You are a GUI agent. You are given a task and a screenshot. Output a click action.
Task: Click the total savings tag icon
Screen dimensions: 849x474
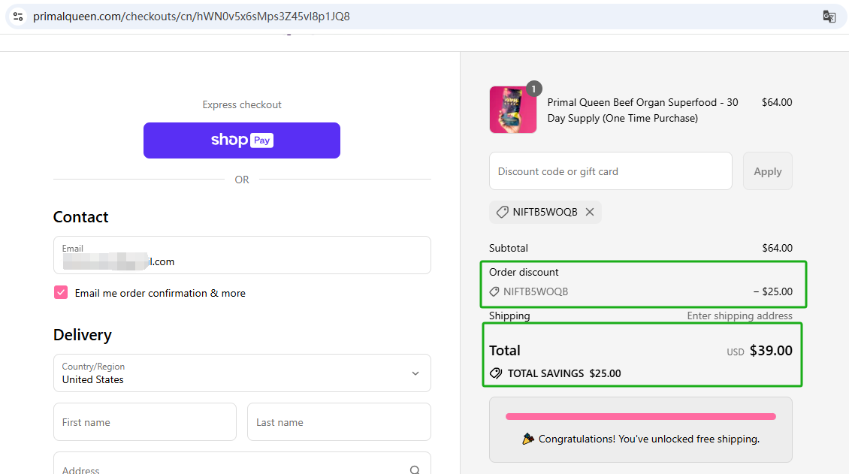click(495, 373)
